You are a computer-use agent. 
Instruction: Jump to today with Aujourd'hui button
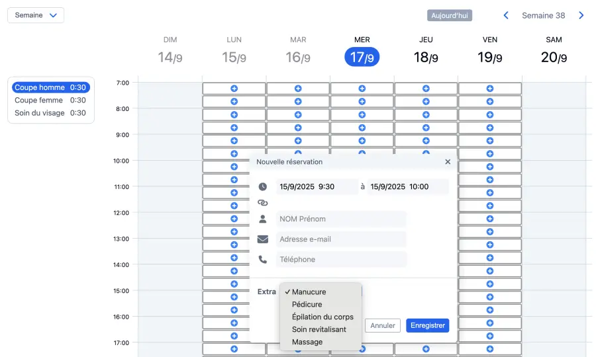(x=450, y=15)
